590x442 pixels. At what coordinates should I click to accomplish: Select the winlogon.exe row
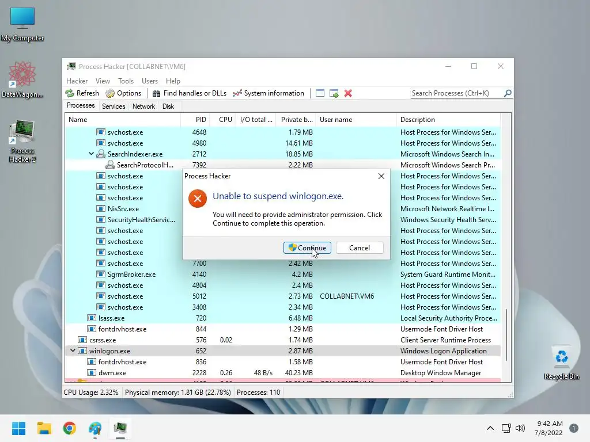click(x=283, y=350)
